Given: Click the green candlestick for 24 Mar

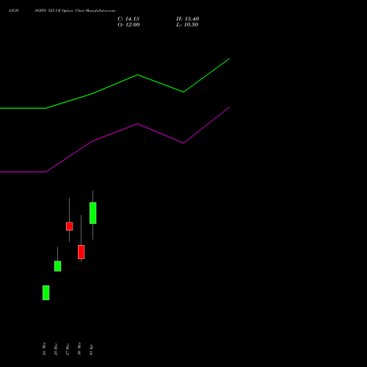Looking at the screenshot, I should tap(46, 293).
